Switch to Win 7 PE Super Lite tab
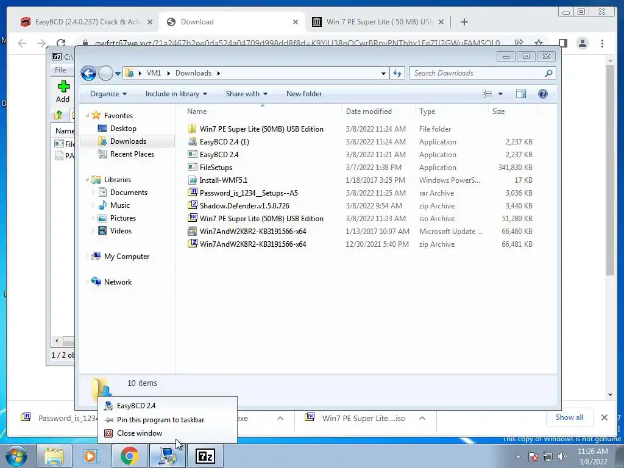 (x=378, y=22)
